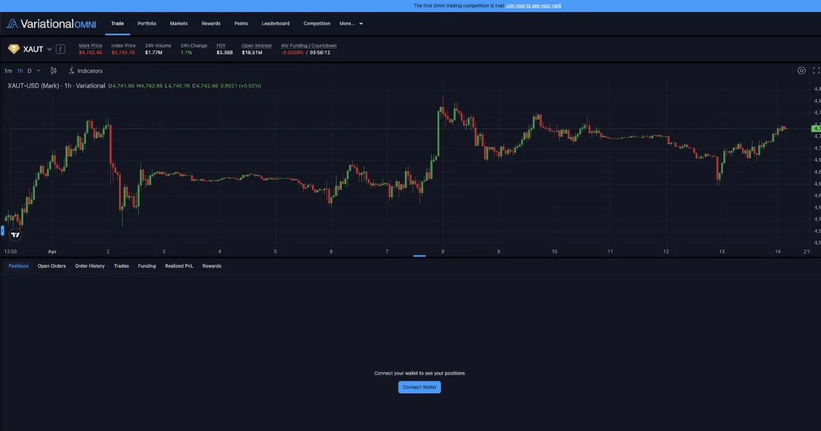Click the 8 date label on time axis
Viewport: 821px width, 431px height.
coord(443,252)
